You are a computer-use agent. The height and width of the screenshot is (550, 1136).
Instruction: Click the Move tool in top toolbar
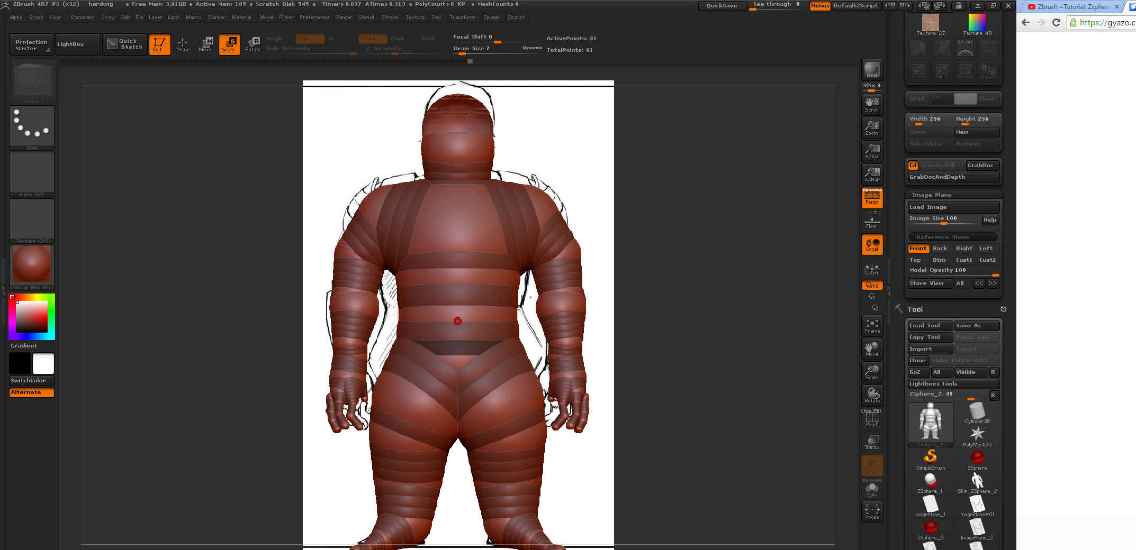coord(205,44)
